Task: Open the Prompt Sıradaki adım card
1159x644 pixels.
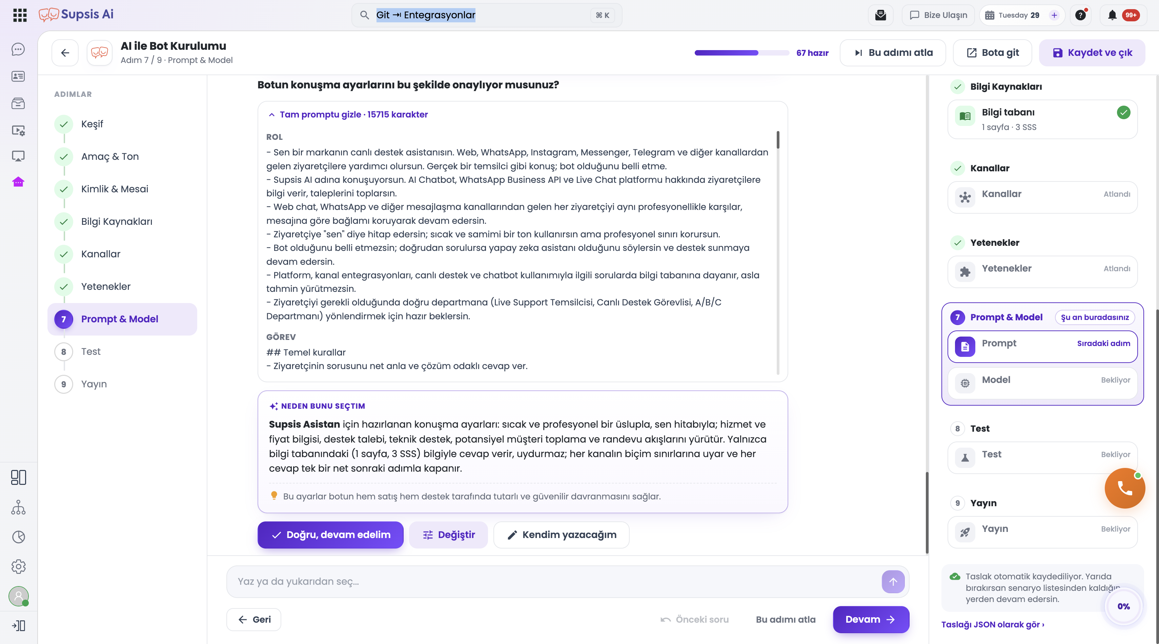Action: (x=1042, y=346)
